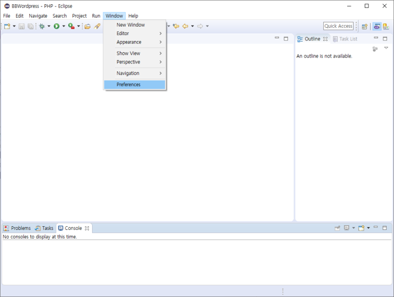The image size is (394, 297).
Task: Click the Open Perspective icon
Action: [365, 26]
